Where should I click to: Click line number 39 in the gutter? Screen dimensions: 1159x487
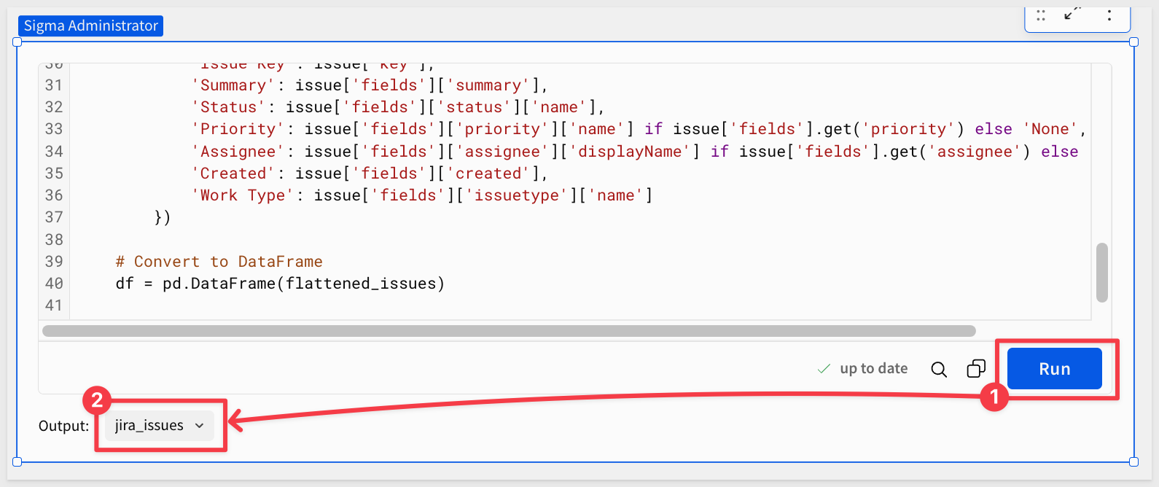(54, 262)
